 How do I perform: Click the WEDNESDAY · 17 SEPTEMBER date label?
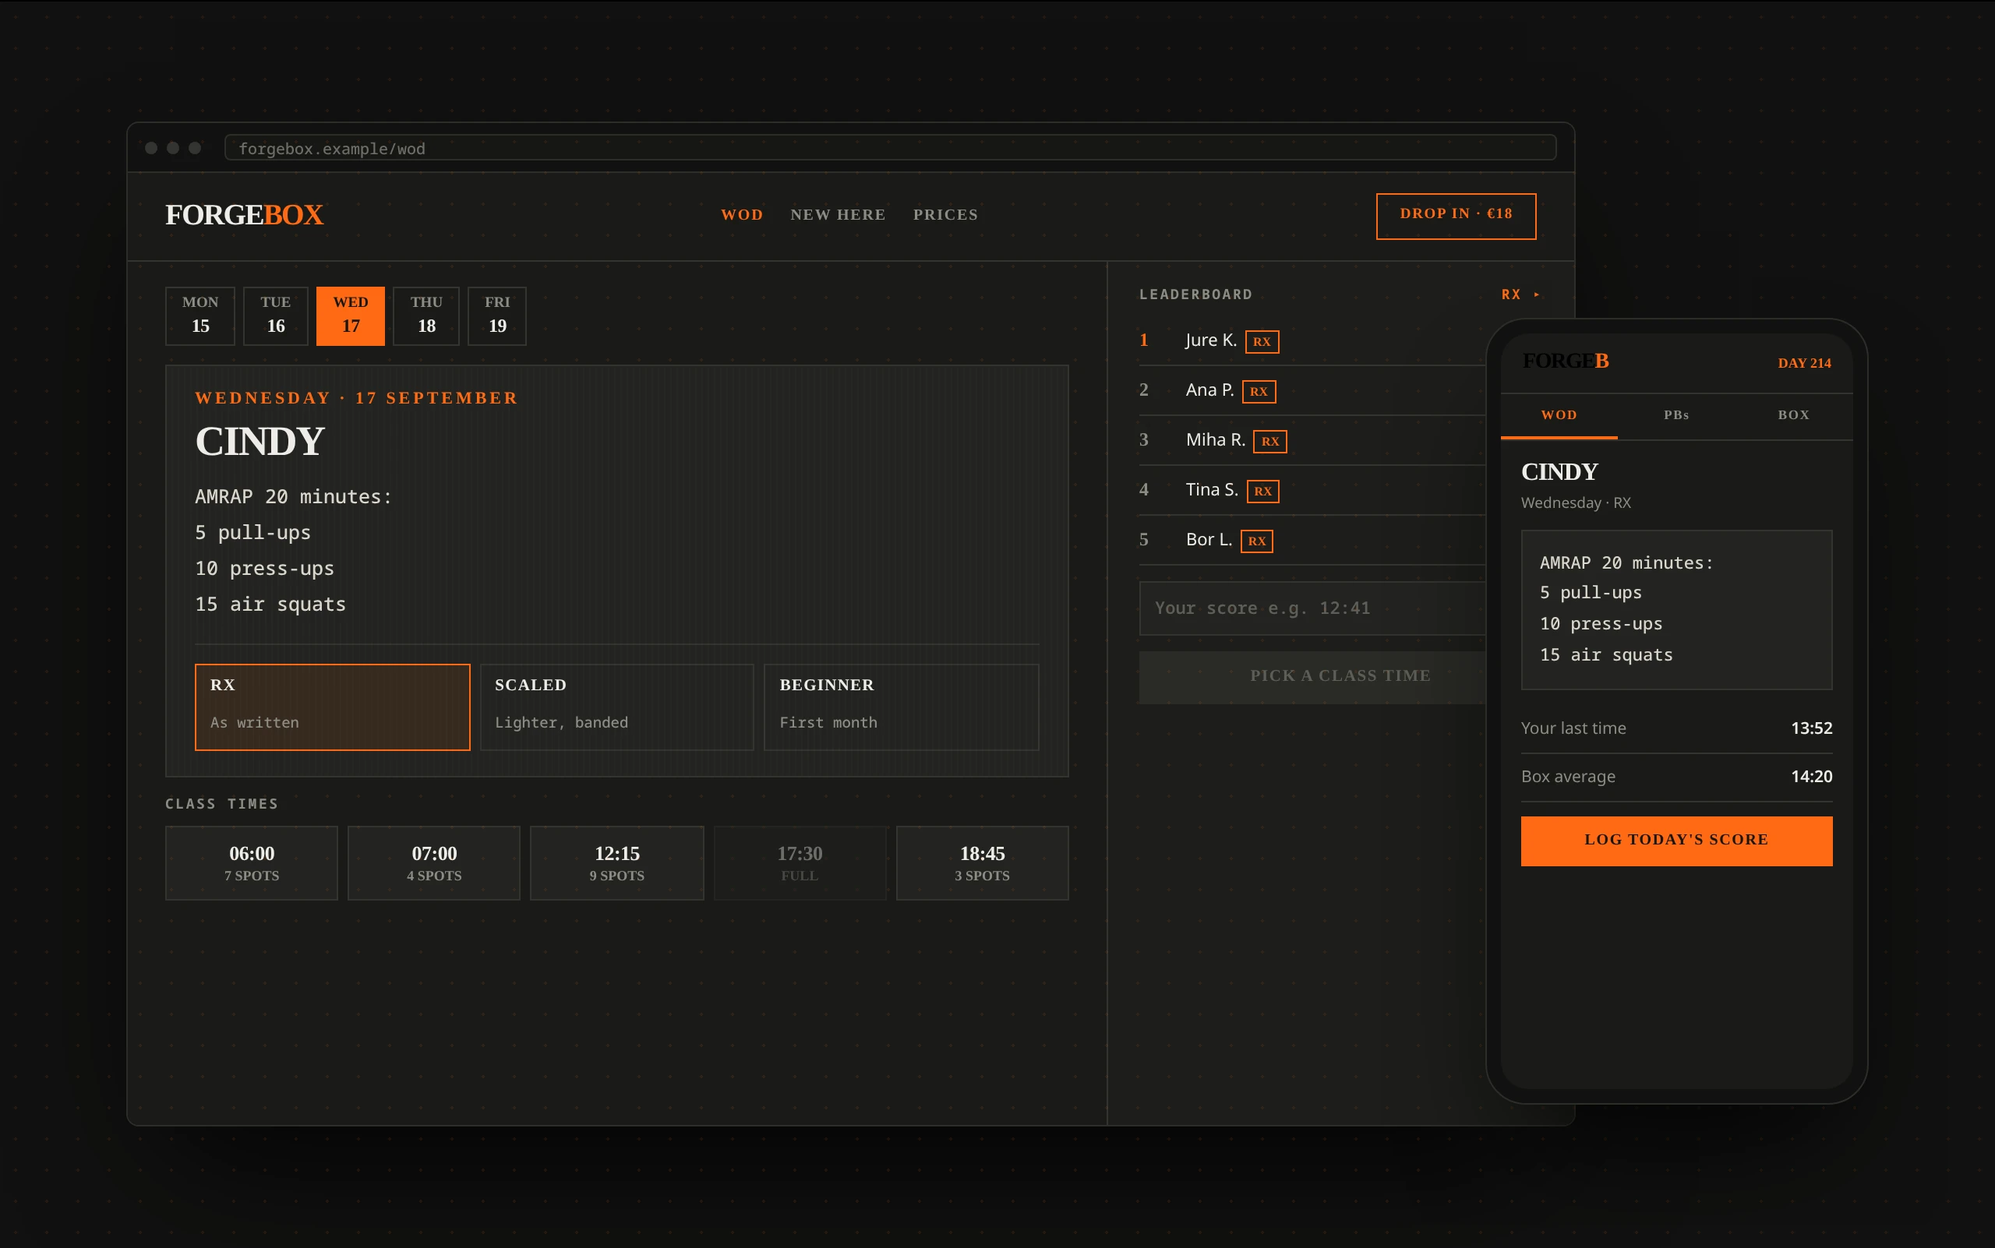[x=356, y=398]
